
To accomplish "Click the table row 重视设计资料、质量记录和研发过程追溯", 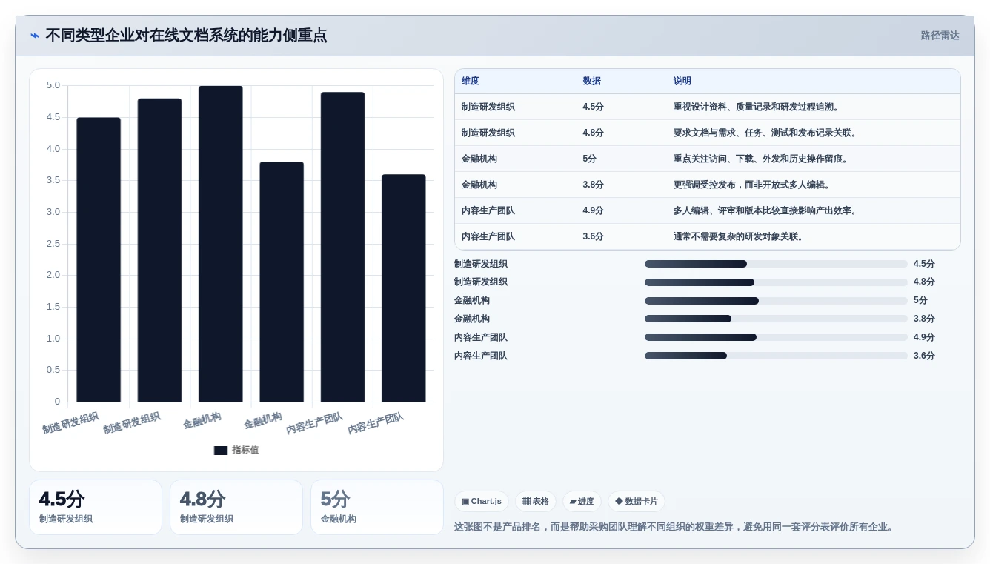I will click(x=708, y=107).
